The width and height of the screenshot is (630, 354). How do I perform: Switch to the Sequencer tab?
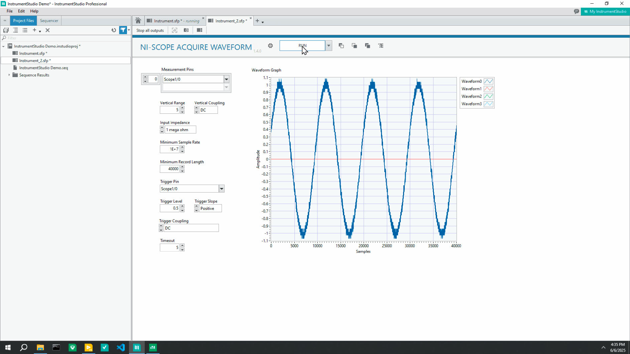[x=49, y=21]
